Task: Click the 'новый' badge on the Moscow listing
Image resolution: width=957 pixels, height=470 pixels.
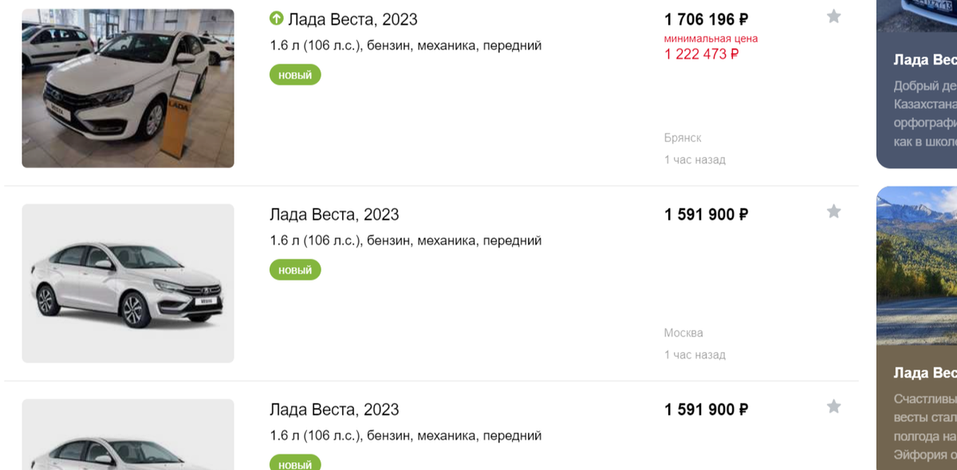Action: pos(295,270)
